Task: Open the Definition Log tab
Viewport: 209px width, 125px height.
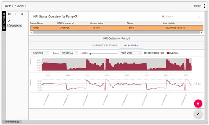Action: [x=12, y=122]
